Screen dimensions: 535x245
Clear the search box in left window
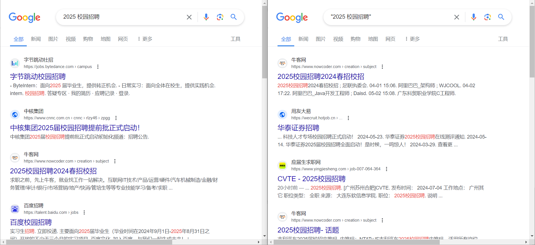coord(189,17)
